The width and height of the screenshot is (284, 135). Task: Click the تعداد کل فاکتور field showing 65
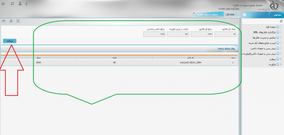226,34
